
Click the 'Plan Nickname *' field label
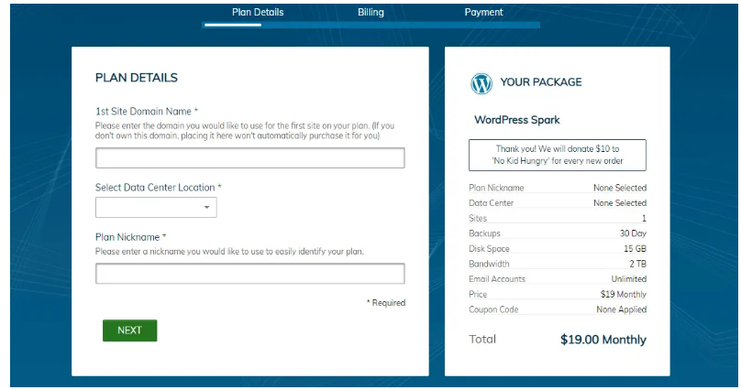[x=131, y=237]
